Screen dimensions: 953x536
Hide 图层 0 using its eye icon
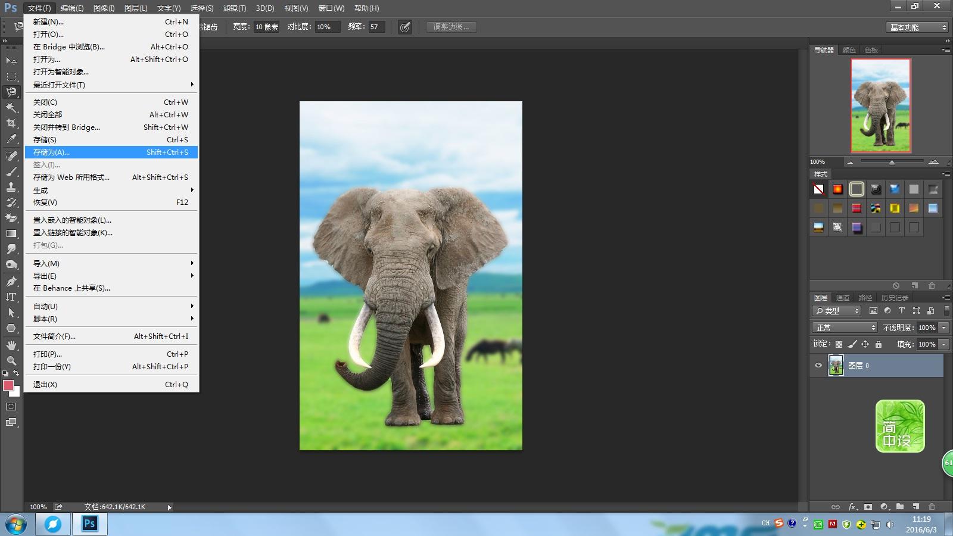click(x=818, y=366)
